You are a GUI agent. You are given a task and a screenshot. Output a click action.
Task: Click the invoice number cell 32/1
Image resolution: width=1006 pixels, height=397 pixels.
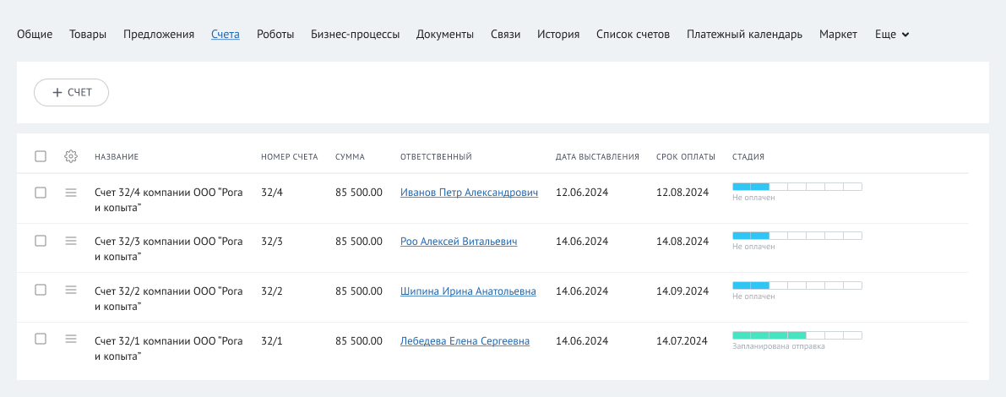coord(272,341)
